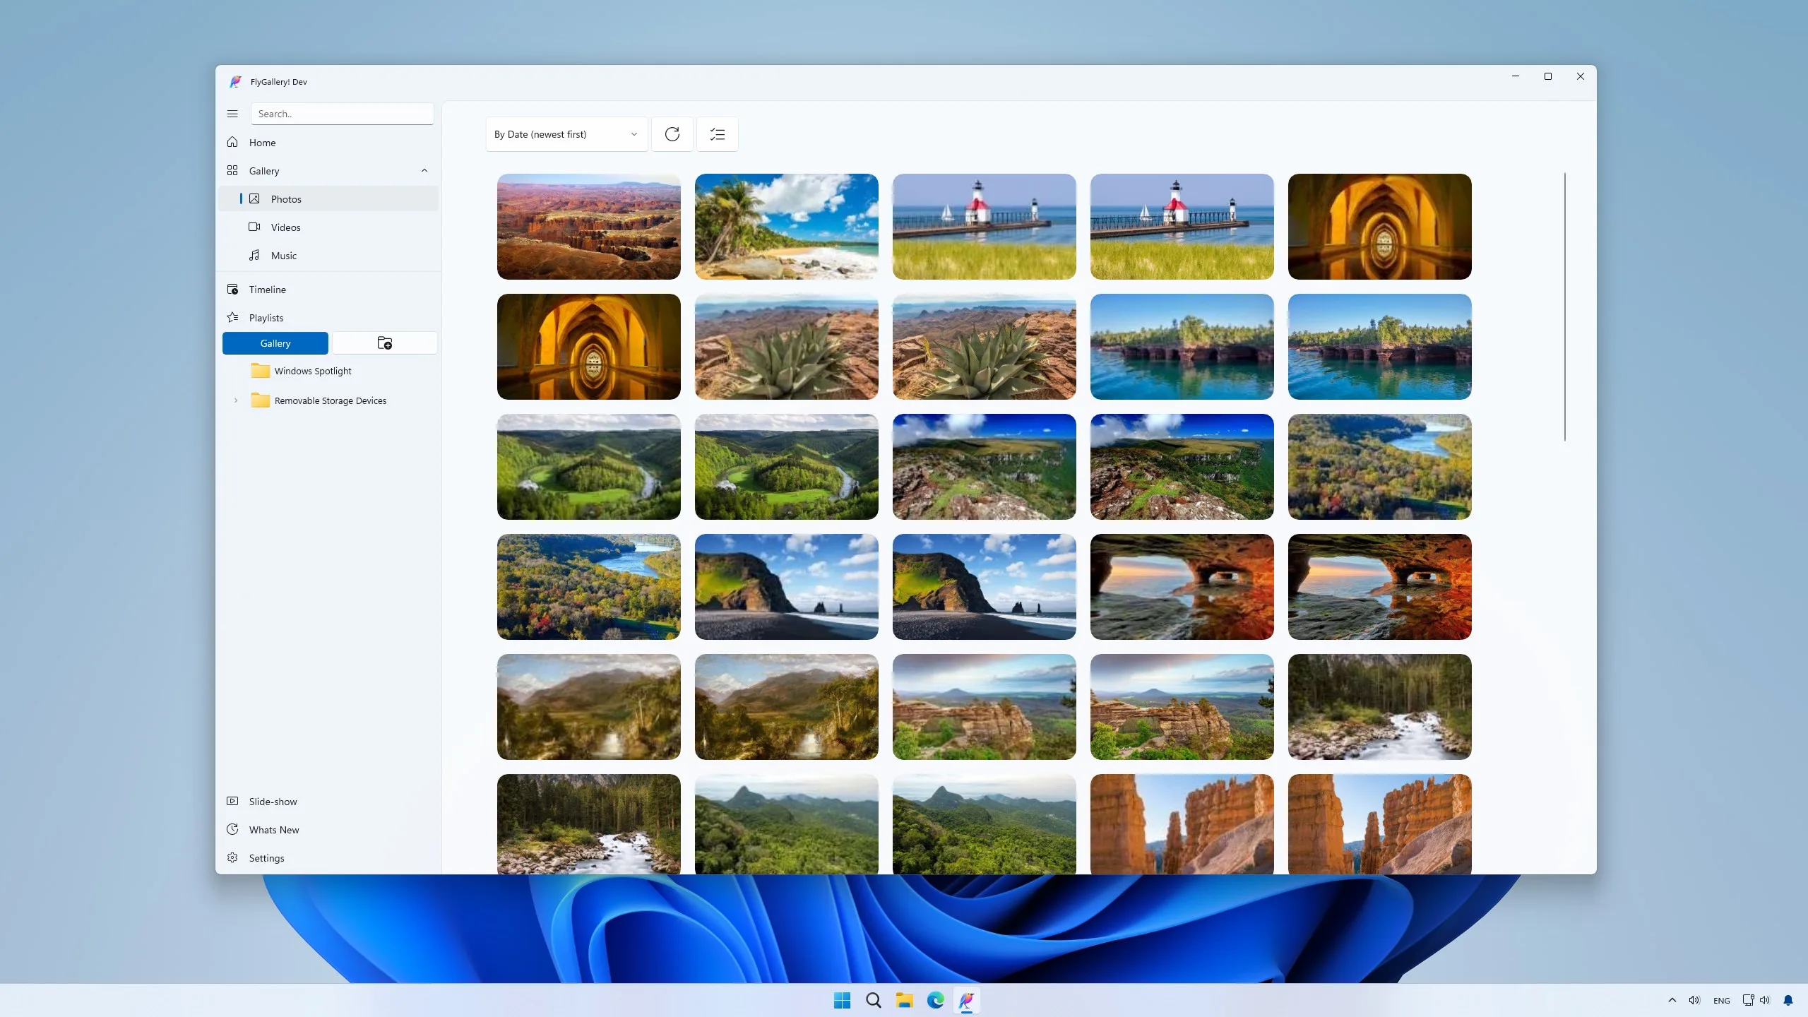The width and height of the screenshot is (1808, 1017).
Task: Click the gallery vertical scrollbar
Action: click(1565, 307)
